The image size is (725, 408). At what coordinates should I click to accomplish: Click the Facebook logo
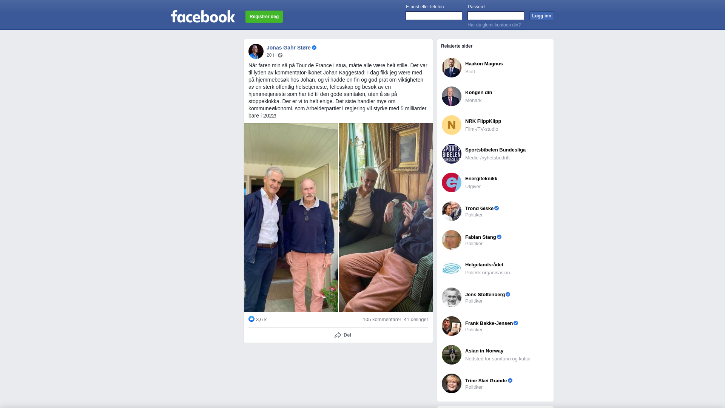203,16
